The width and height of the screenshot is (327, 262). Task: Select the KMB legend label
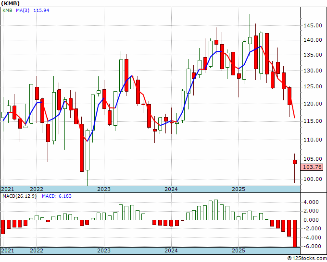7,11
